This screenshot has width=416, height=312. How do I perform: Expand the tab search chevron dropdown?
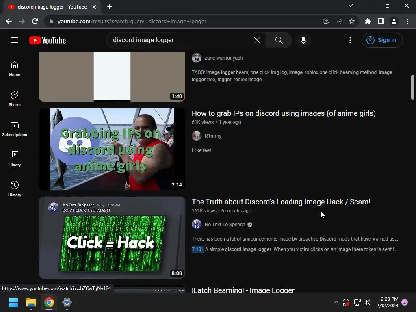[351, 6]
